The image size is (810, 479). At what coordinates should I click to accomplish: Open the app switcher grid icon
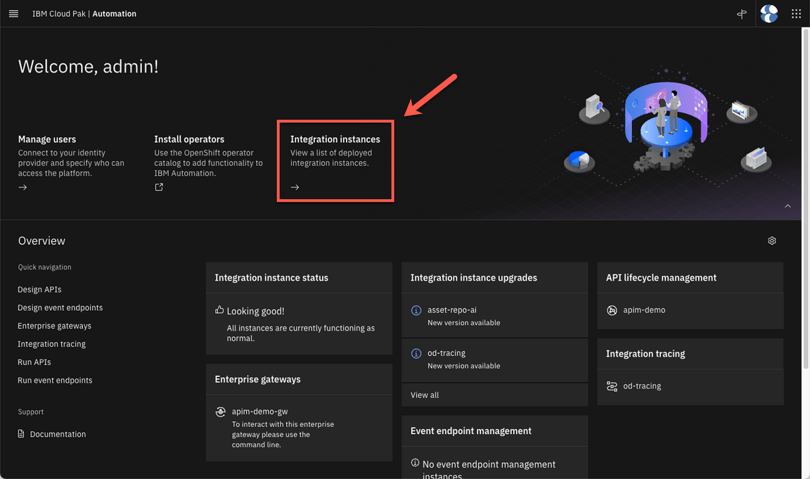(x=796, y=13)
